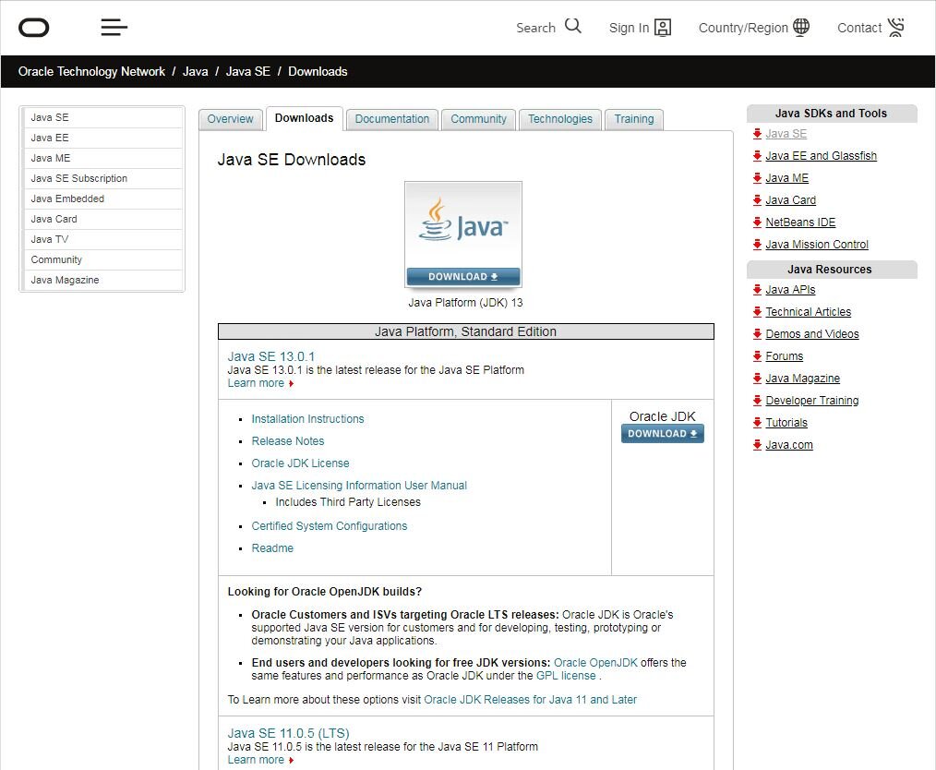Click the Country/Region globe icon

[801, 27]
